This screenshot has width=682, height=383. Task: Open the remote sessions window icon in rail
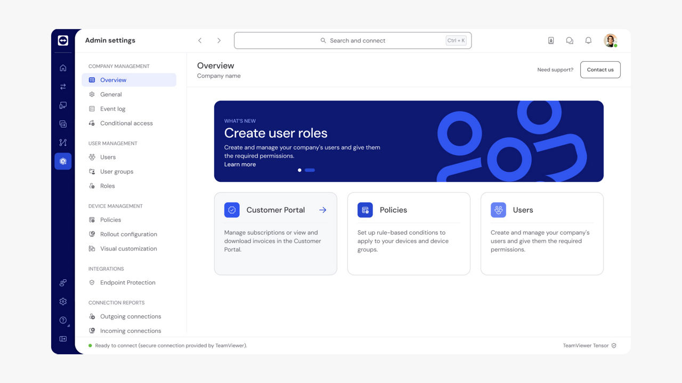63,124
